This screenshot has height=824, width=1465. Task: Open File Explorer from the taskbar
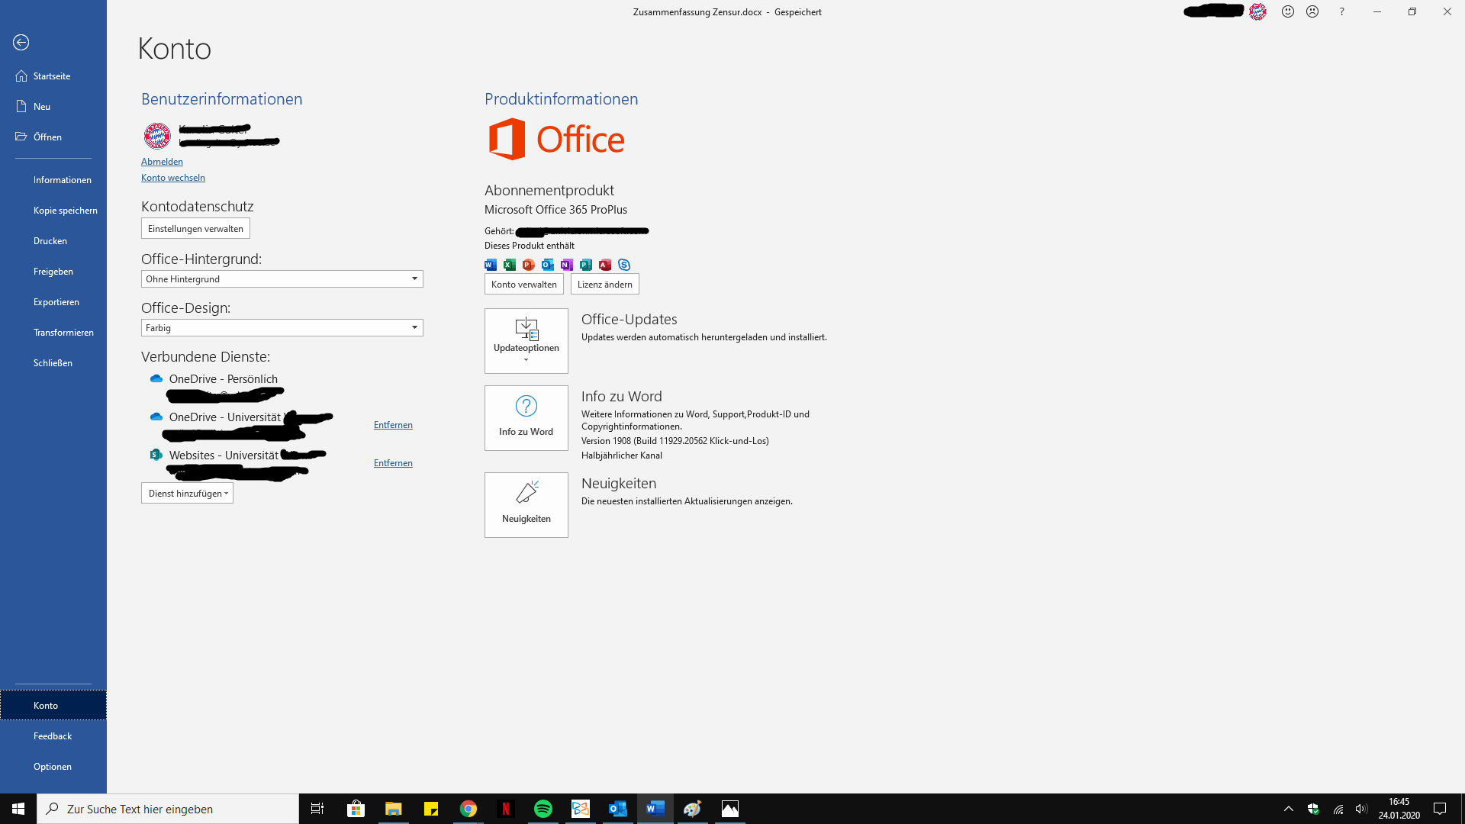click(393, 809)
